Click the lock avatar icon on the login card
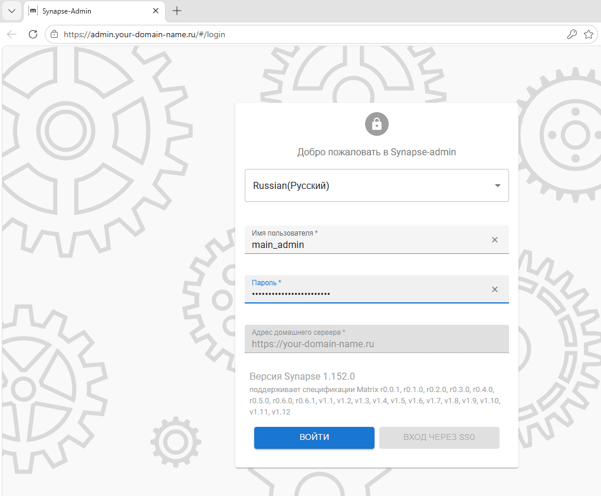This screenshot has height=496, width=601. tap(376, 124)
